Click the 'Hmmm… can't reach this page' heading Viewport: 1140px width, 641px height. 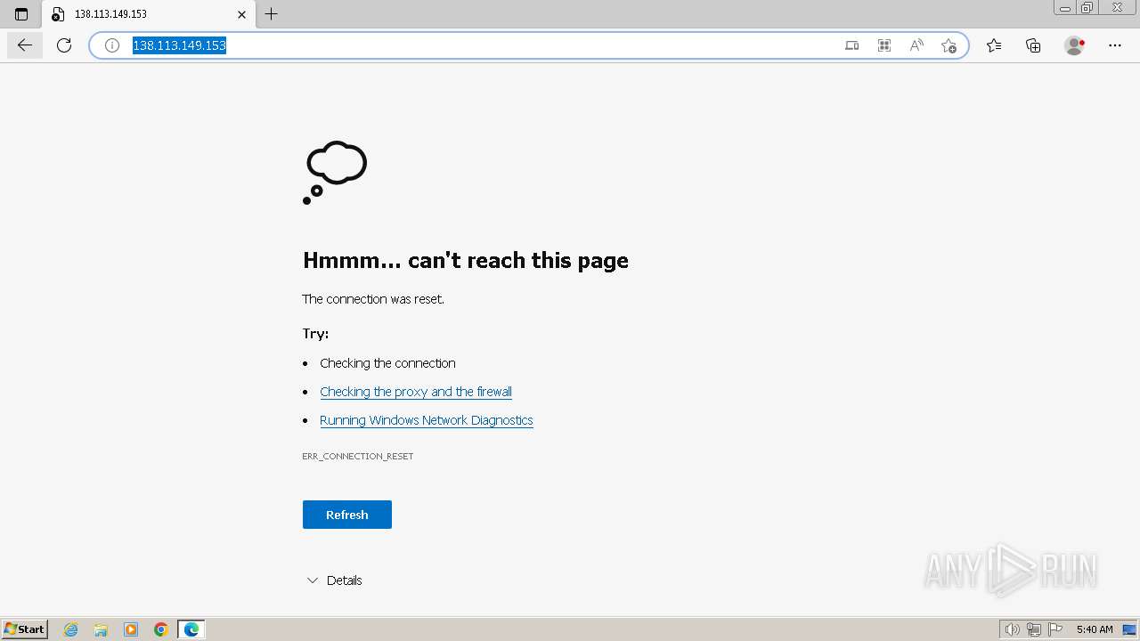coord(466,260)
